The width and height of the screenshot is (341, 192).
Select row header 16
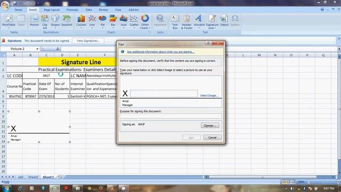[x=3, y=151]
